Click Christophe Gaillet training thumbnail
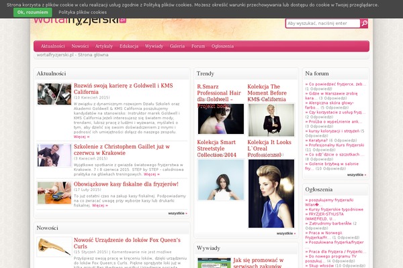 point(54,155)
